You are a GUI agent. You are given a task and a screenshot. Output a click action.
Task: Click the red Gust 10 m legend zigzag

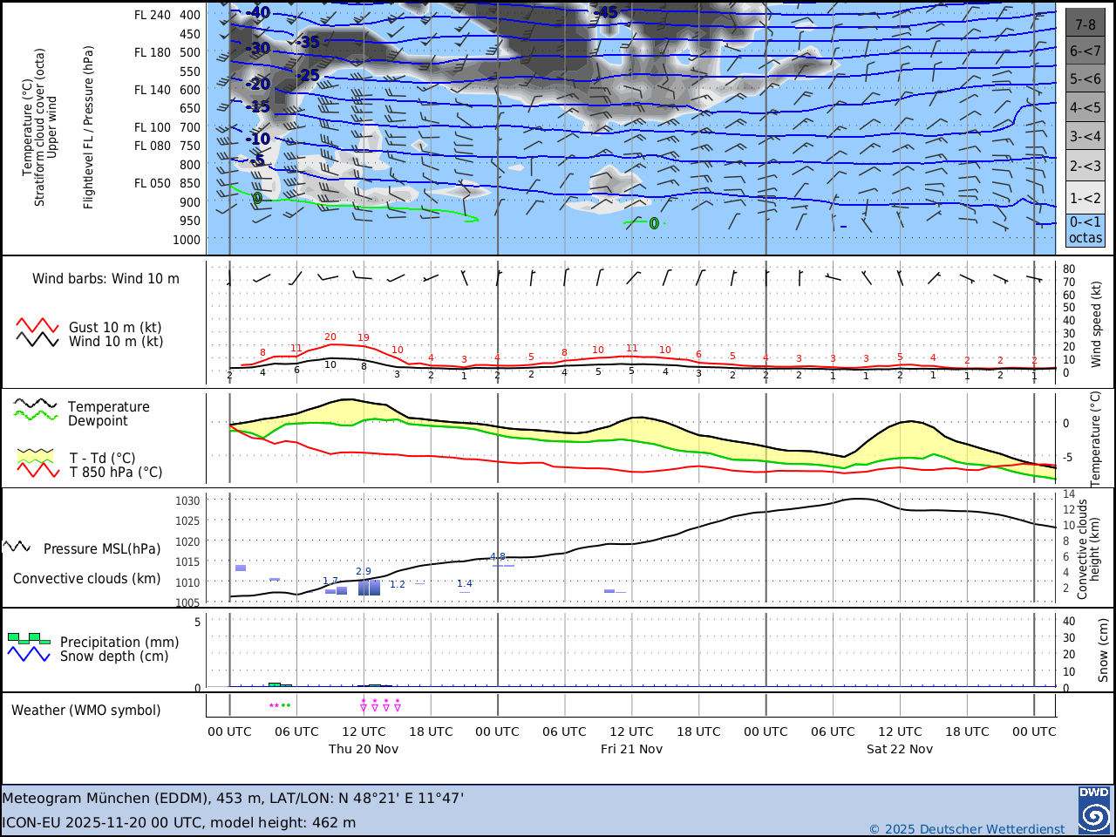(x=37, y=325)
